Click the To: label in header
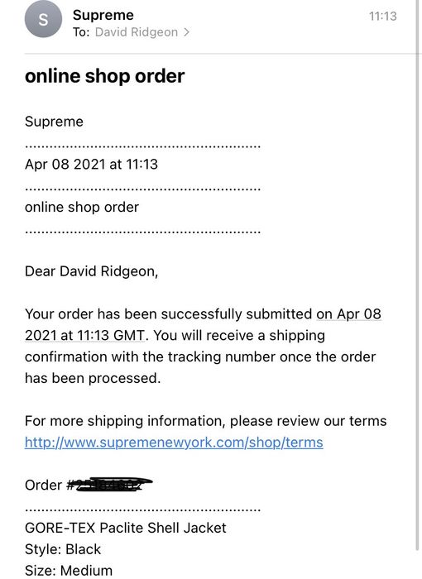The image size is (422, 579). click(x=81, y=32)
